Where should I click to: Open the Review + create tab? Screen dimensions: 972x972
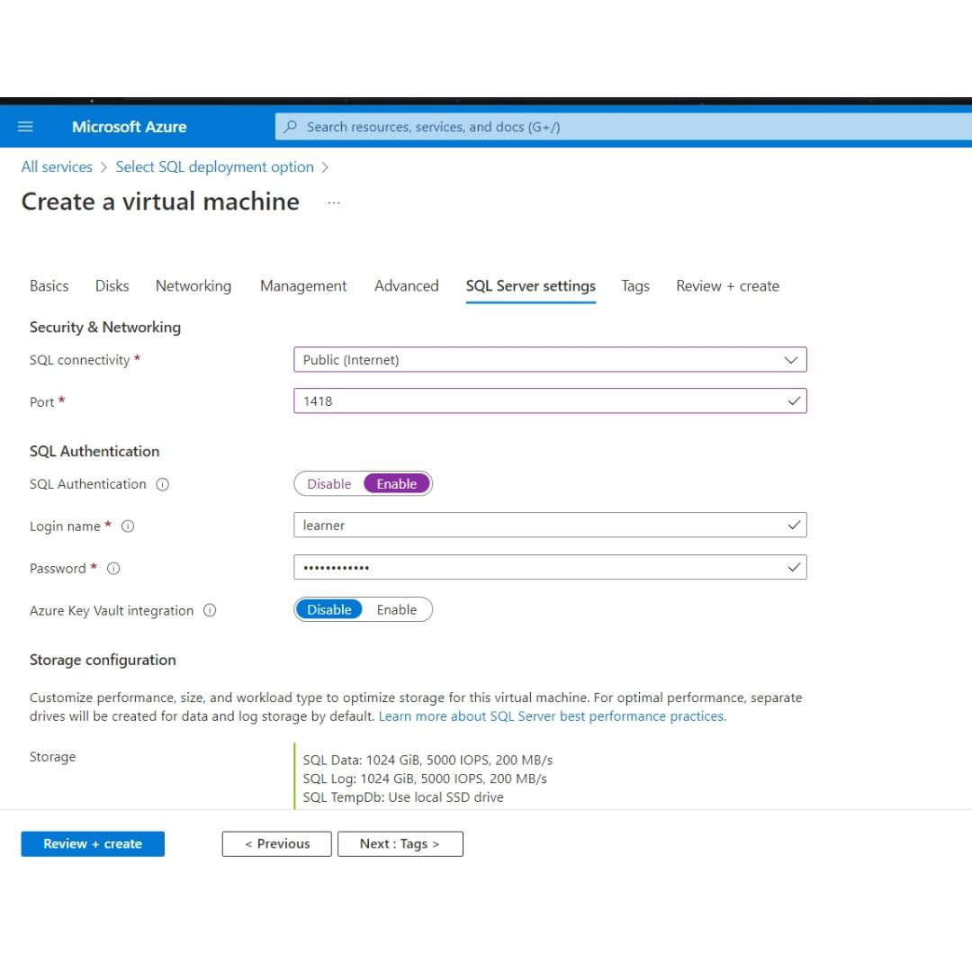coord(728,286)
